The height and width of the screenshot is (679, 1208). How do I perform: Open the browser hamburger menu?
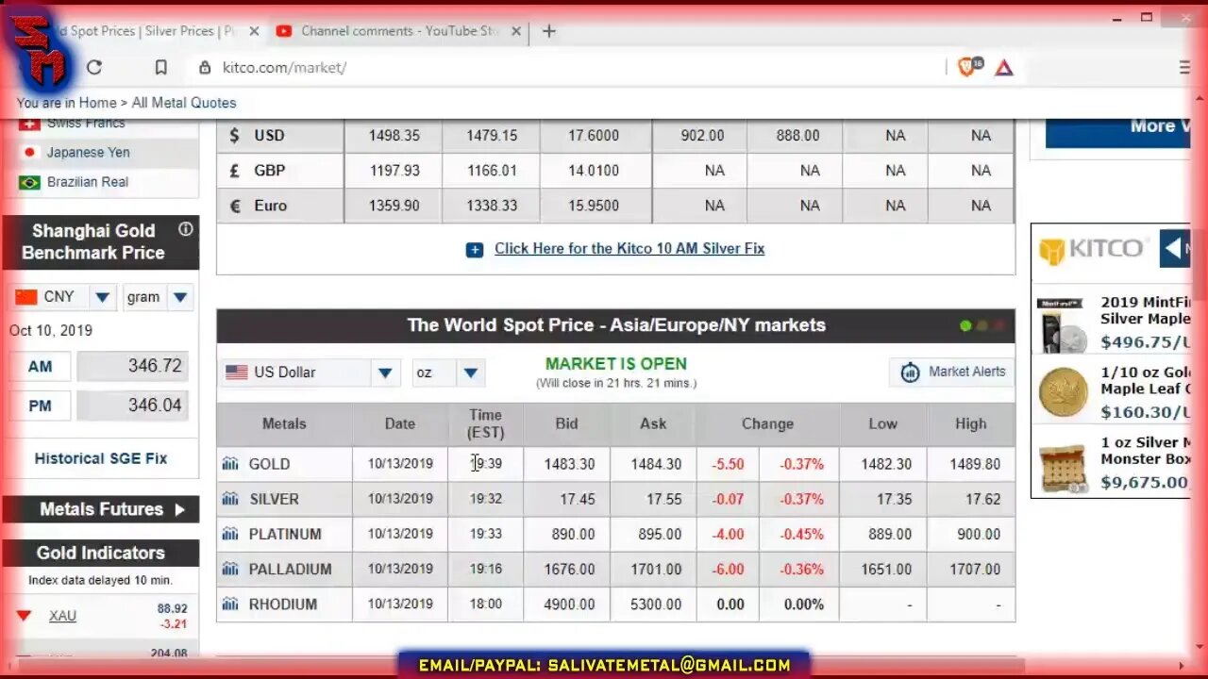(1184, 68)
